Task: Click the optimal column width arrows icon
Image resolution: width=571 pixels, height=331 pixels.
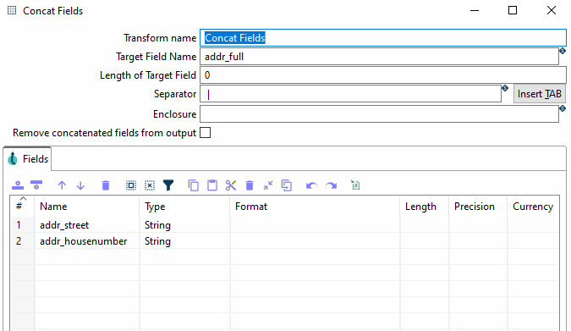Action: point(268,185)
